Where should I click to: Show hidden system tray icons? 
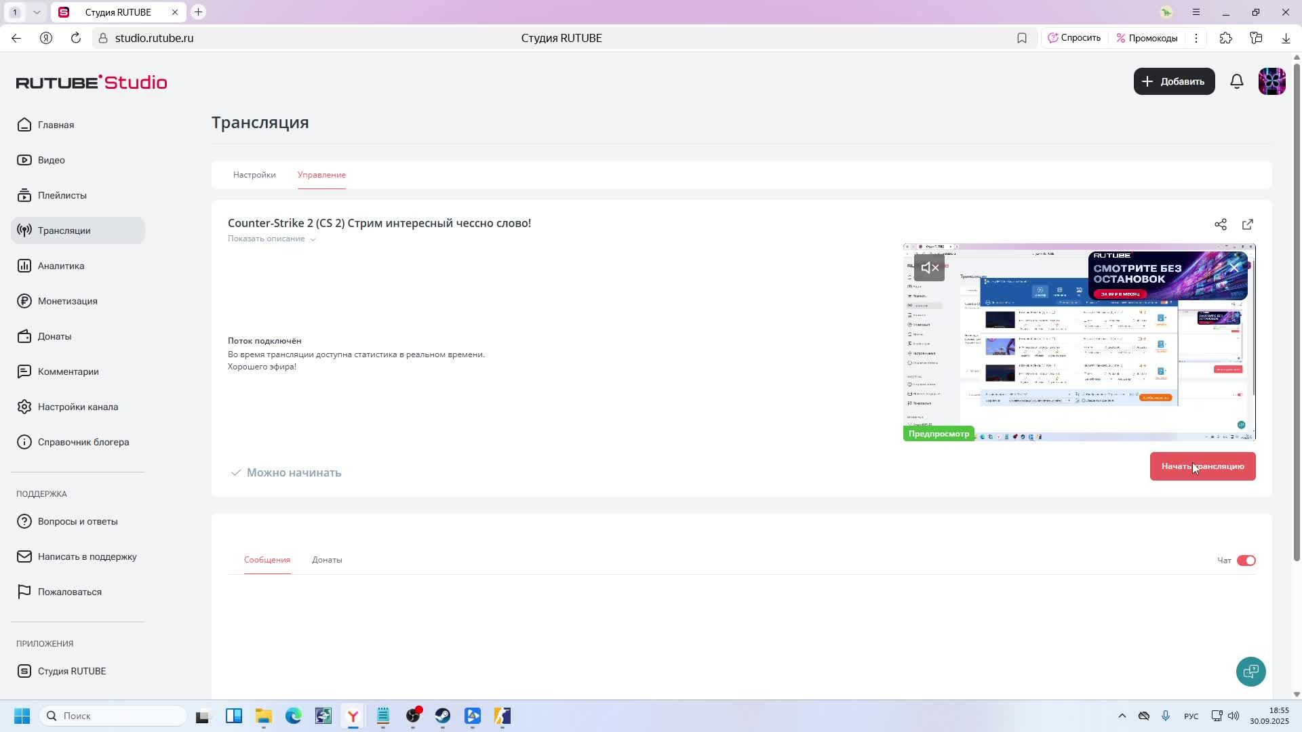point(1122,716)
